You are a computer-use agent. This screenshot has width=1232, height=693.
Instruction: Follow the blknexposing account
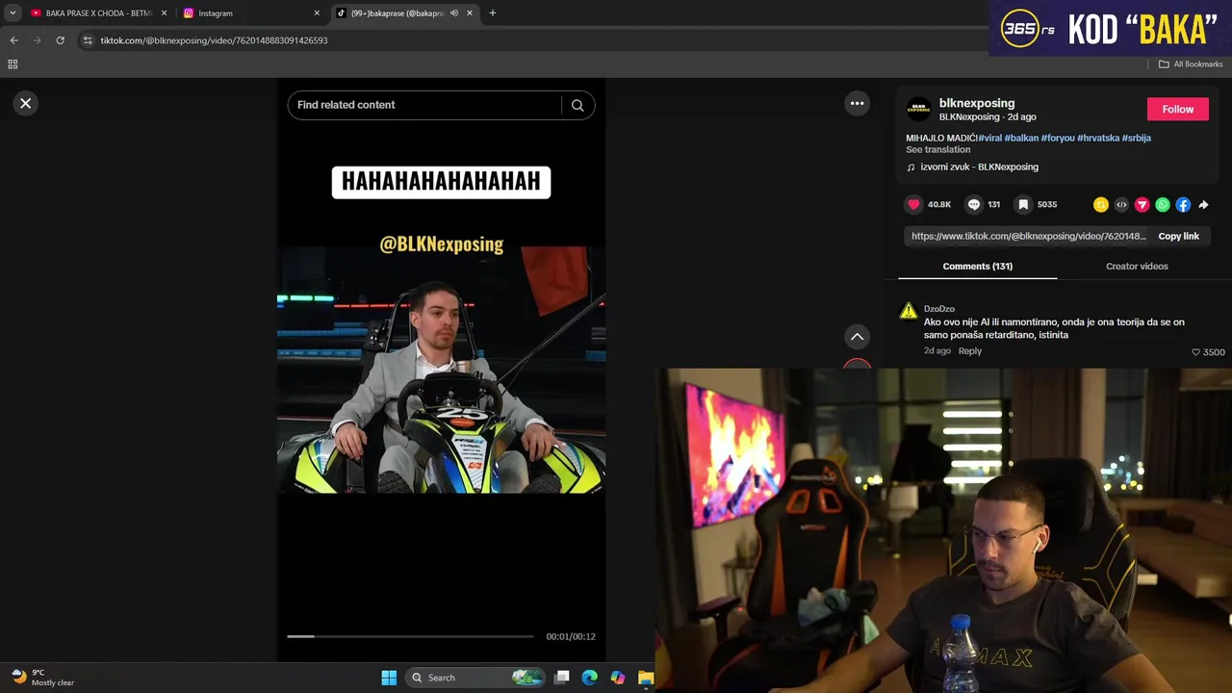pyautogui.click(x=1177, y=109)
